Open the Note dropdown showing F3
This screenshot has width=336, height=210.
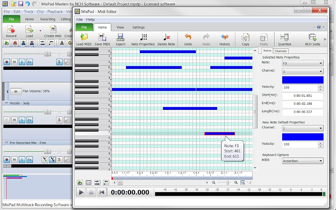[x=303, y=63]
